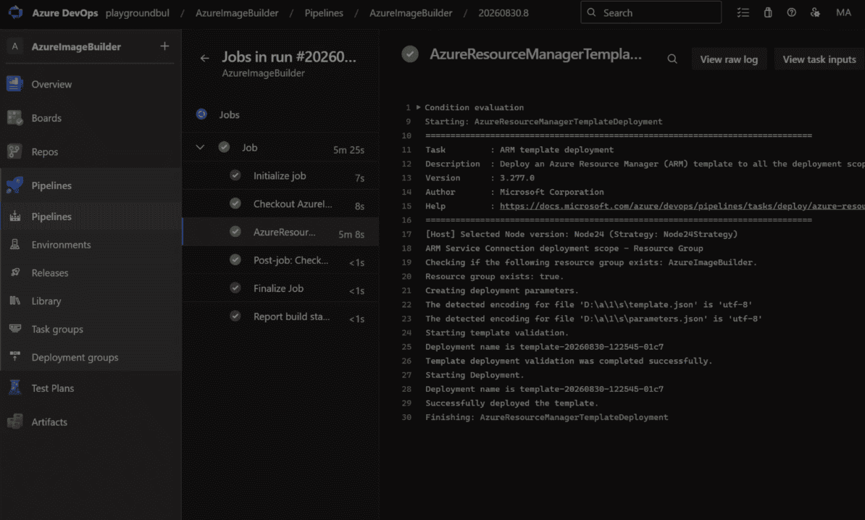Viewport: 865px width, 520px height.
Task: Collapse the Job chevron
Action: tap(200, 147)
